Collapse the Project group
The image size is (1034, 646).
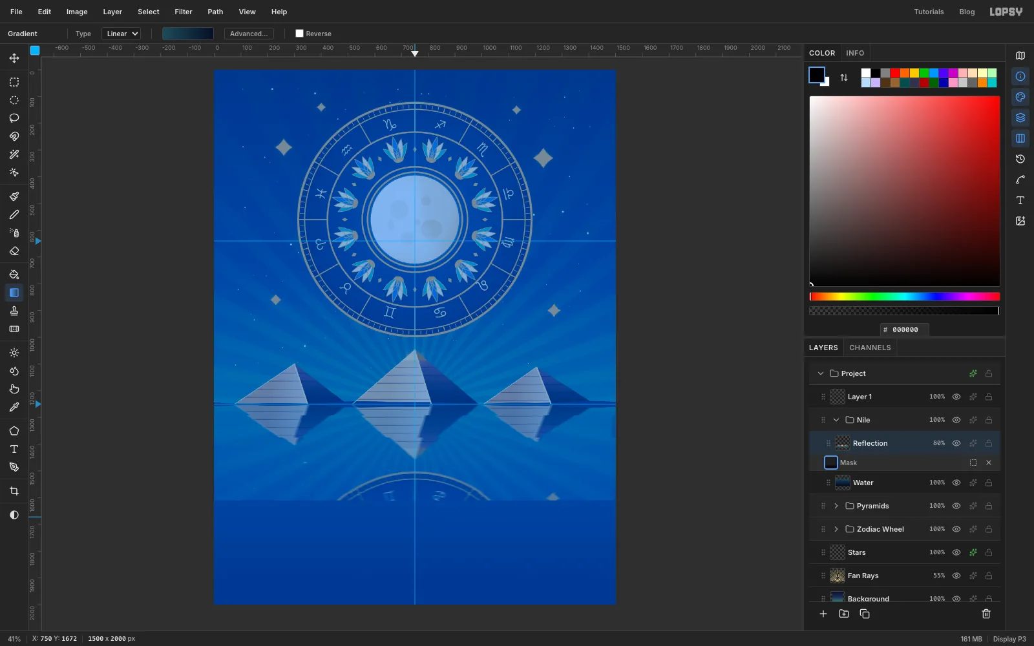(x=821, y=373)
